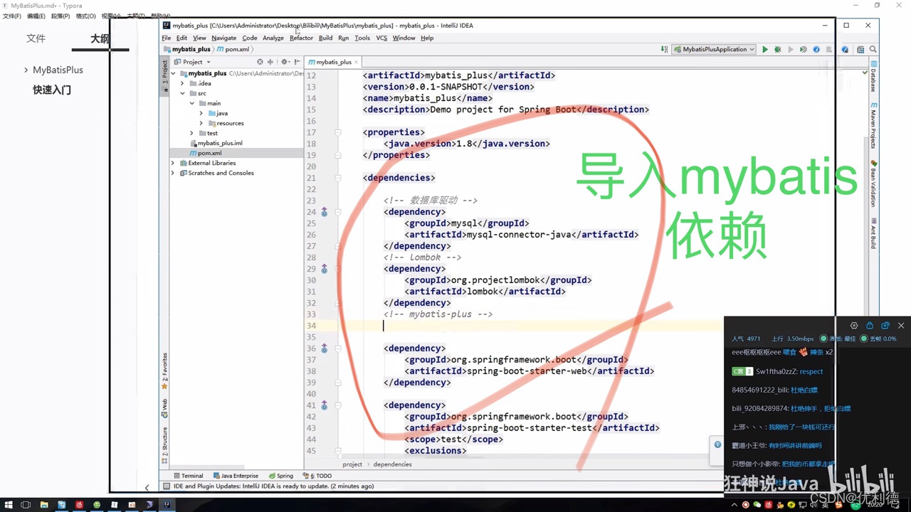Click scroll-from-source target icon in Project panel
Viewport: 911px width, 512px height.
pos(260,62)
